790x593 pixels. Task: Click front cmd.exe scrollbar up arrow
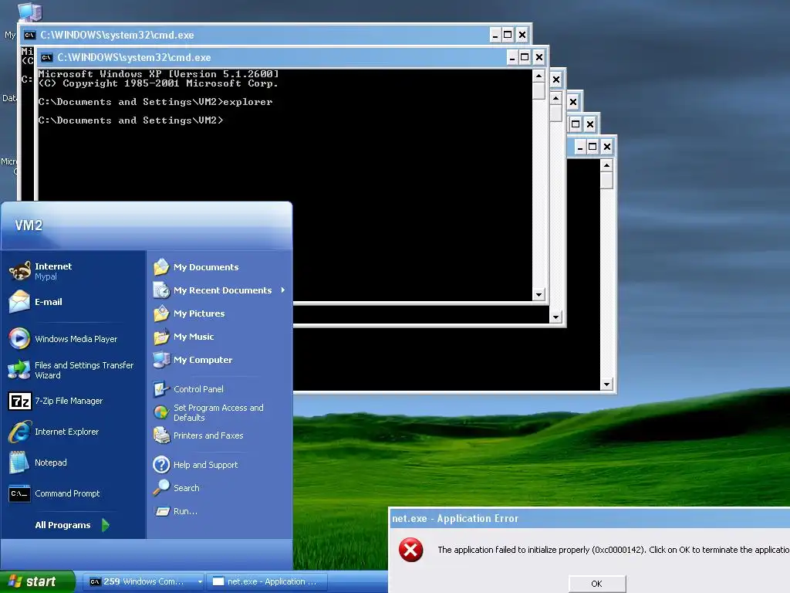click(538, 76)
